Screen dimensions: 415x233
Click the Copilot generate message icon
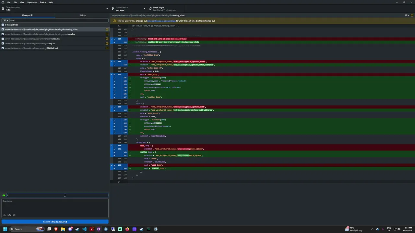9,215
